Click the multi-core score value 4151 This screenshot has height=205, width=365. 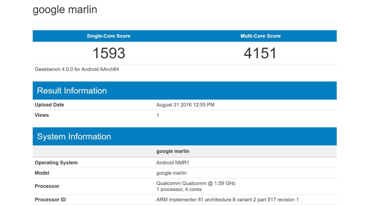[x=260, y=53]
